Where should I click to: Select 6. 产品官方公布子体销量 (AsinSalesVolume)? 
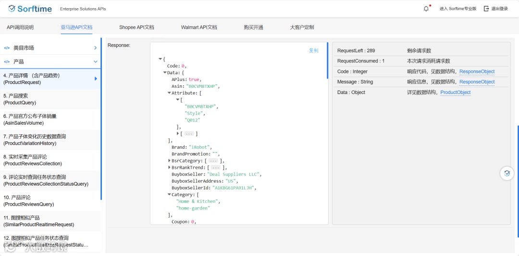[x=50, y=119]
